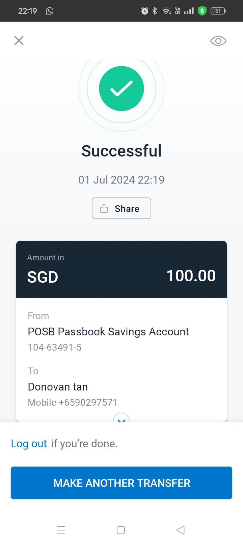
Task: Select the SGD 100.00 amount card
Action: pyautogui.click(x=122, y=269)
